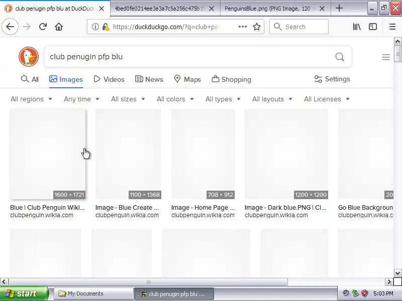Bookmark this page with the star
Viewport: 402px width, 301px height.
257,27
